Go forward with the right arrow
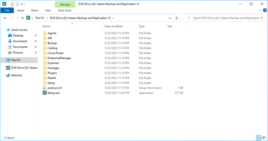Viewport: 268px width, 141px height. click(12, 18)
